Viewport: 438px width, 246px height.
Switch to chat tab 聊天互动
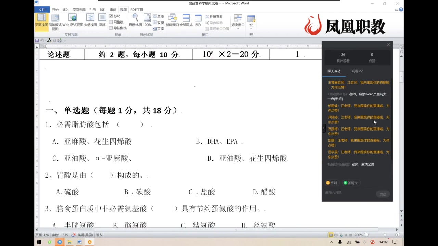point(334,71)
